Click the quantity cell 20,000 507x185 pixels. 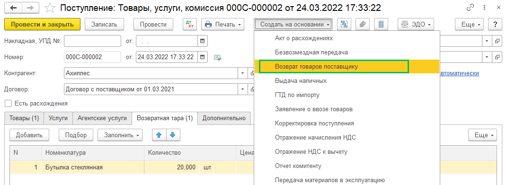click(172, 167)
